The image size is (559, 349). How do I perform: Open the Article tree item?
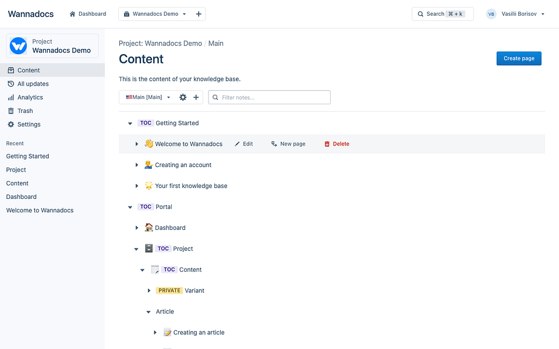(x=165, y=312)
